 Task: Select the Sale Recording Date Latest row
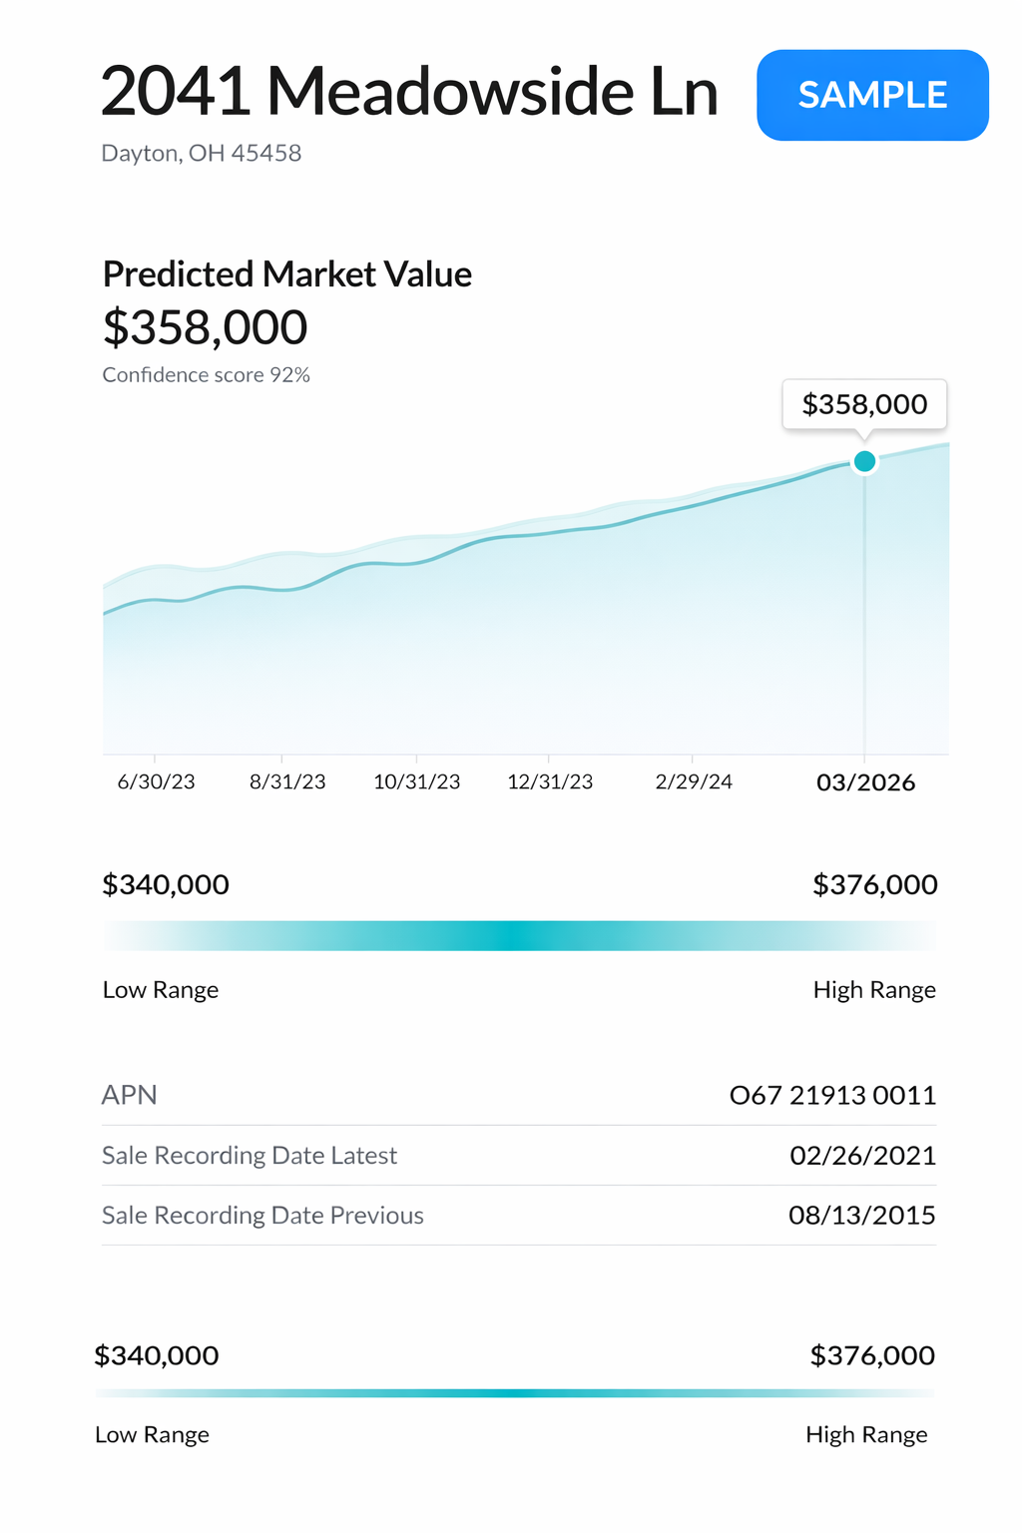click(x=250, y=1156)
